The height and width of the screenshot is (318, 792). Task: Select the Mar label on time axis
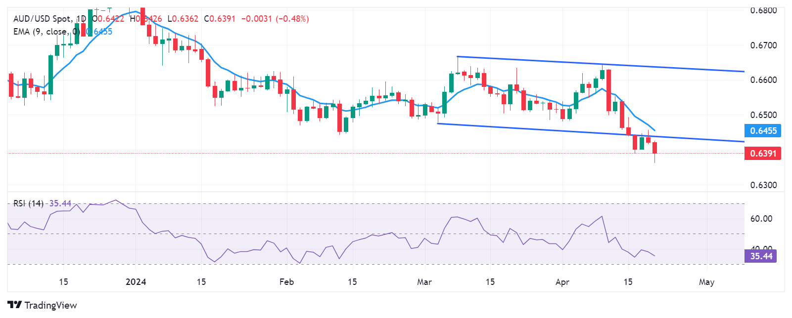point(424,282)
